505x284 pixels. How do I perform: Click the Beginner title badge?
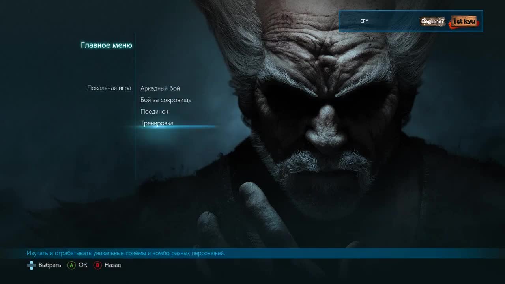[432, 21]
